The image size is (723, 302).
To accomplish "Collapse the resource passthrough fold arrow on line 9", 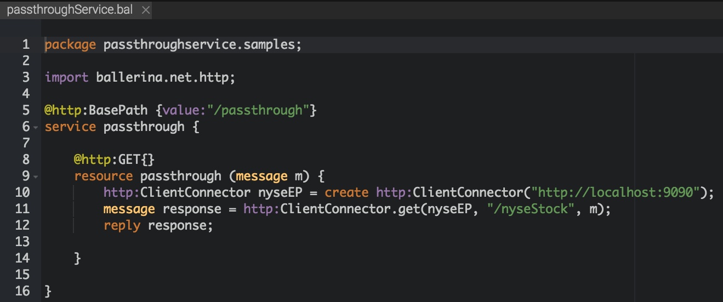I will (35, 177).
